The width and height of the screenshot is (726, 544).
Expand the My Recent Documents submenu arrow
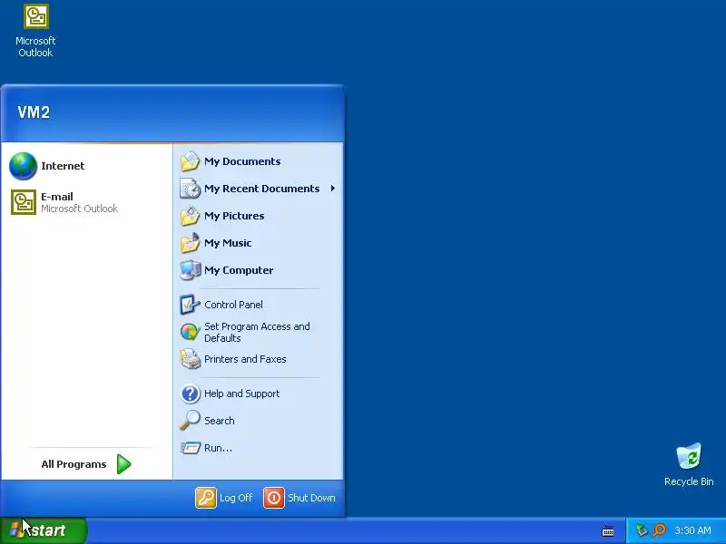tap(332, 189)
